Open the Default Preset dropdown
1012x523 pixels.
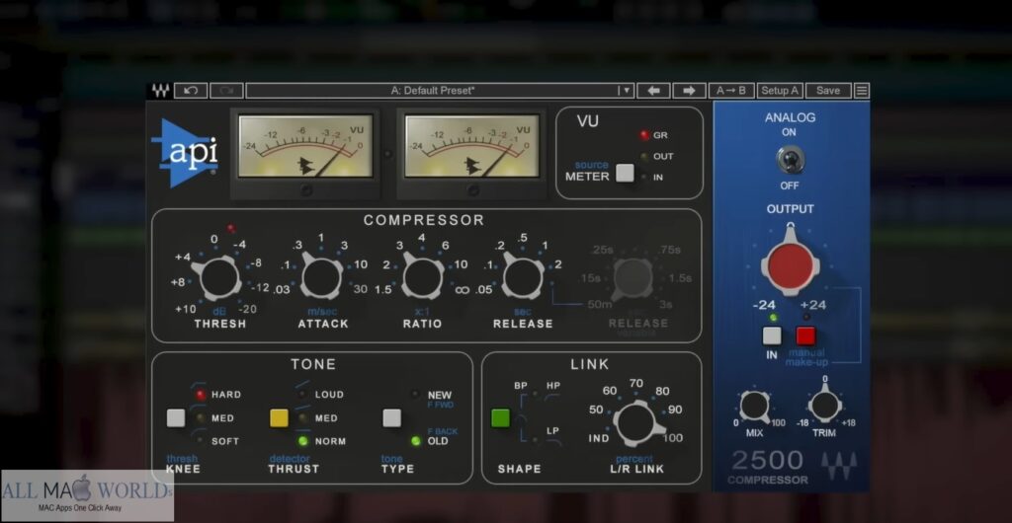pyautogui.click(x=432, y=91)
